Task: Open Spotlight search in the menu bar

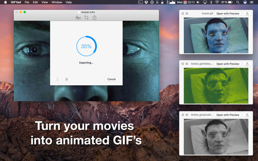Action: [238, 2]
